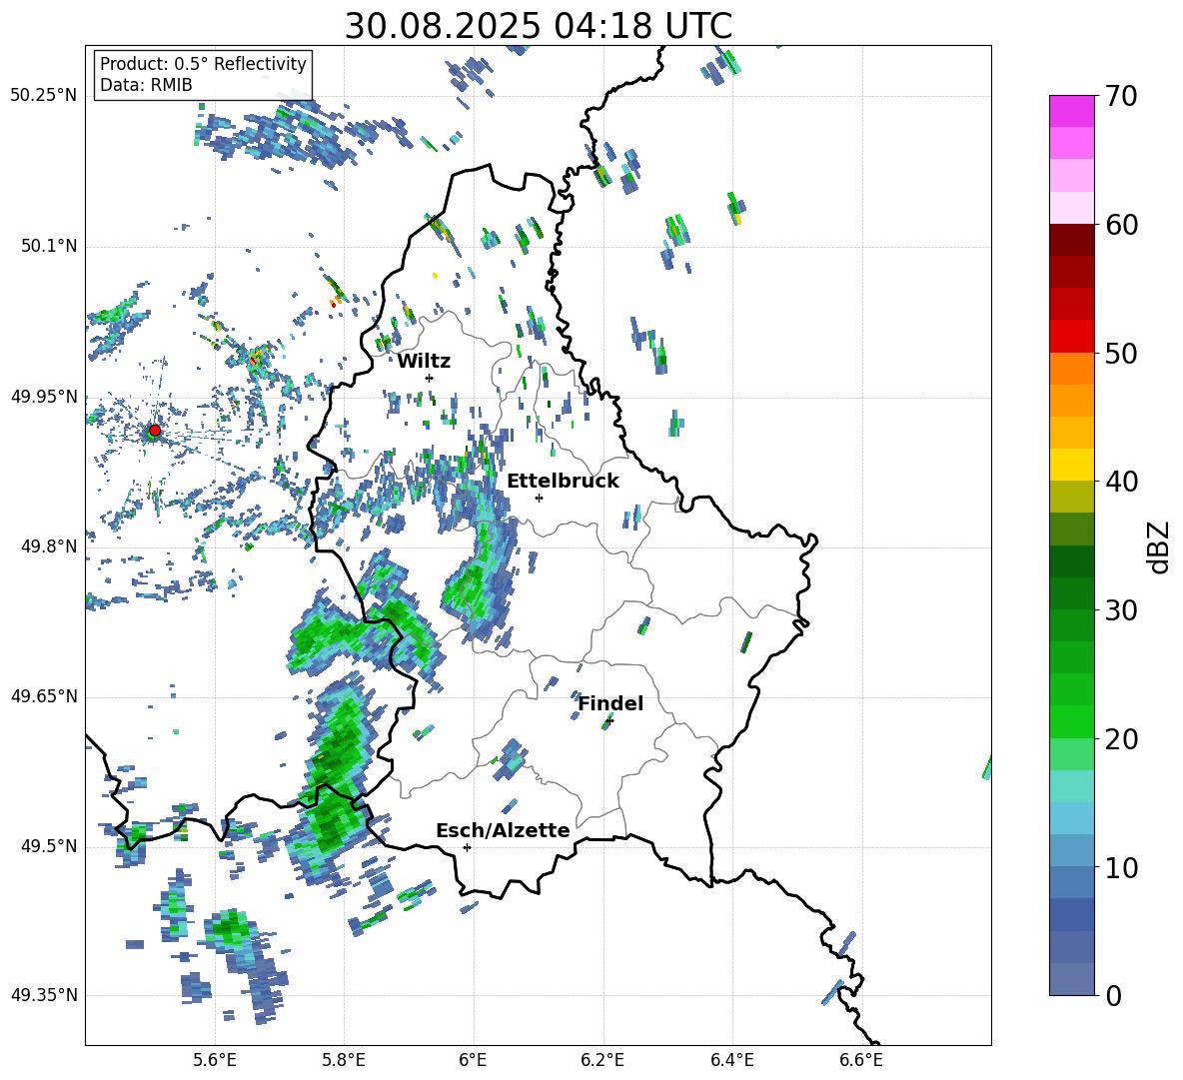Click the 70 value on the colorbar
The image size is (1183, 1080).
click(1121, 96)
